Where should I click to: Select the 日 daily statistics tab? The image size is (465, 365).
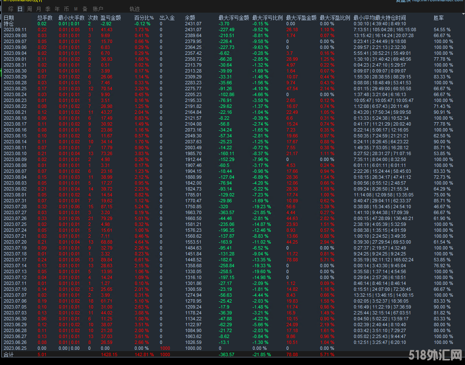20,9
